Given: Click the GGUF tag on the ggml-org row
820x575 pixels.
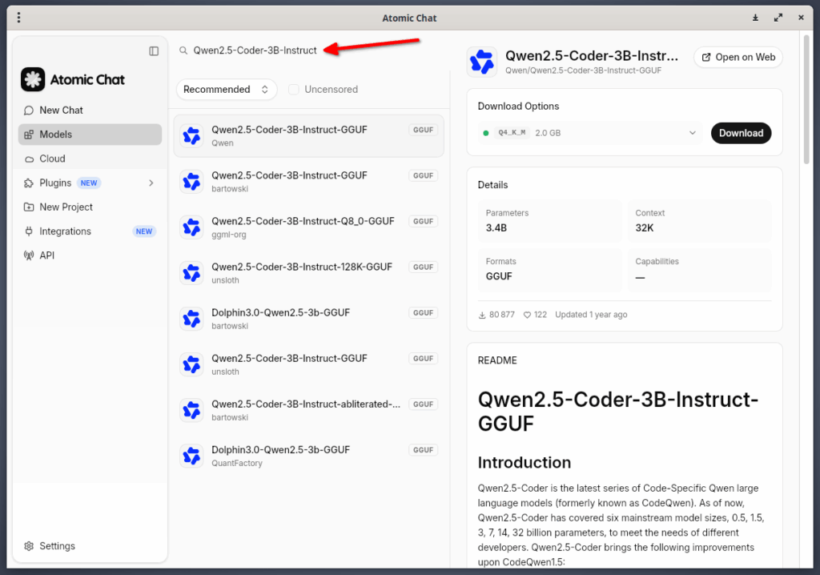Looking at the screenshot, I should coord(423,222).
